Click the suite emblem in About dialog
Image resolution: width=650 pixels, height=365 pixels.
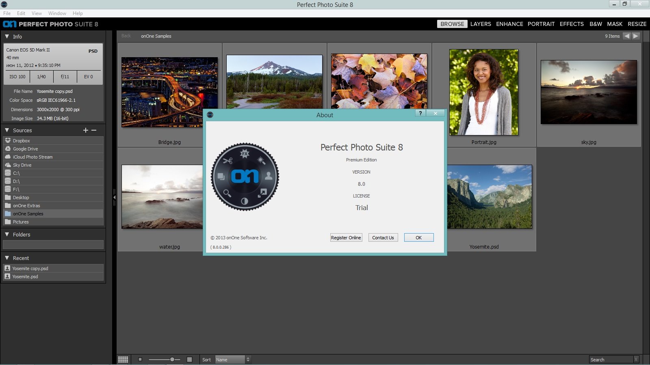[245, 176]
